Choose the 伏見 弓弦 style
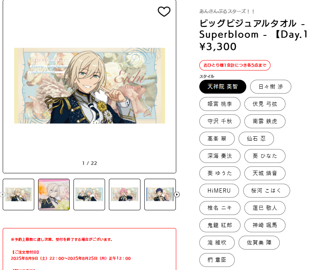Image resolution: width=309 pixels, height=270 pixels. click(265, 104)
